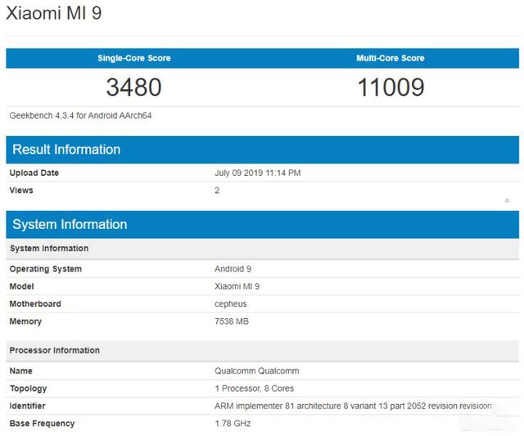
Task: Click the 7538 MB memory value
Action: tap(232, 321)
